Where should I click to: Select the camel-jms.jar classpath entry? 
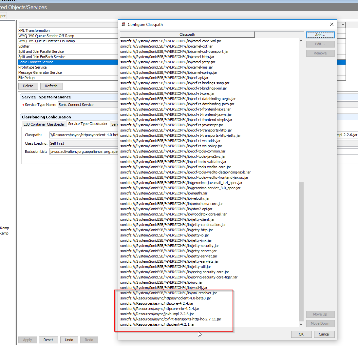pos(167,67)
